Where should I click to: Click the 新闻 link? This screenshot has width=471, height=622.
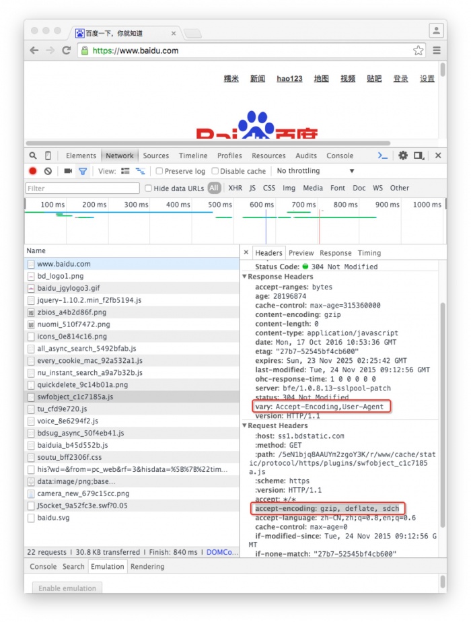tap(257, 79)
